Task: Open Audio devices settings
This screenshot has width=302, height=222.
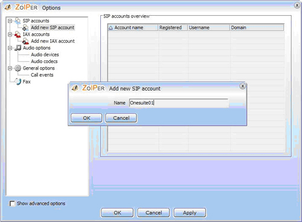Action: click(x=45, y=54)
